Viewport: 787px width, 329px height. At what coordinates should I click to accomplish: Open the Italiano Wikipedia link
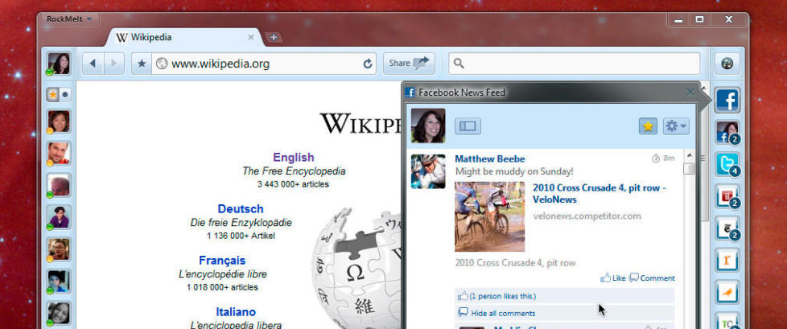(236, 312)
